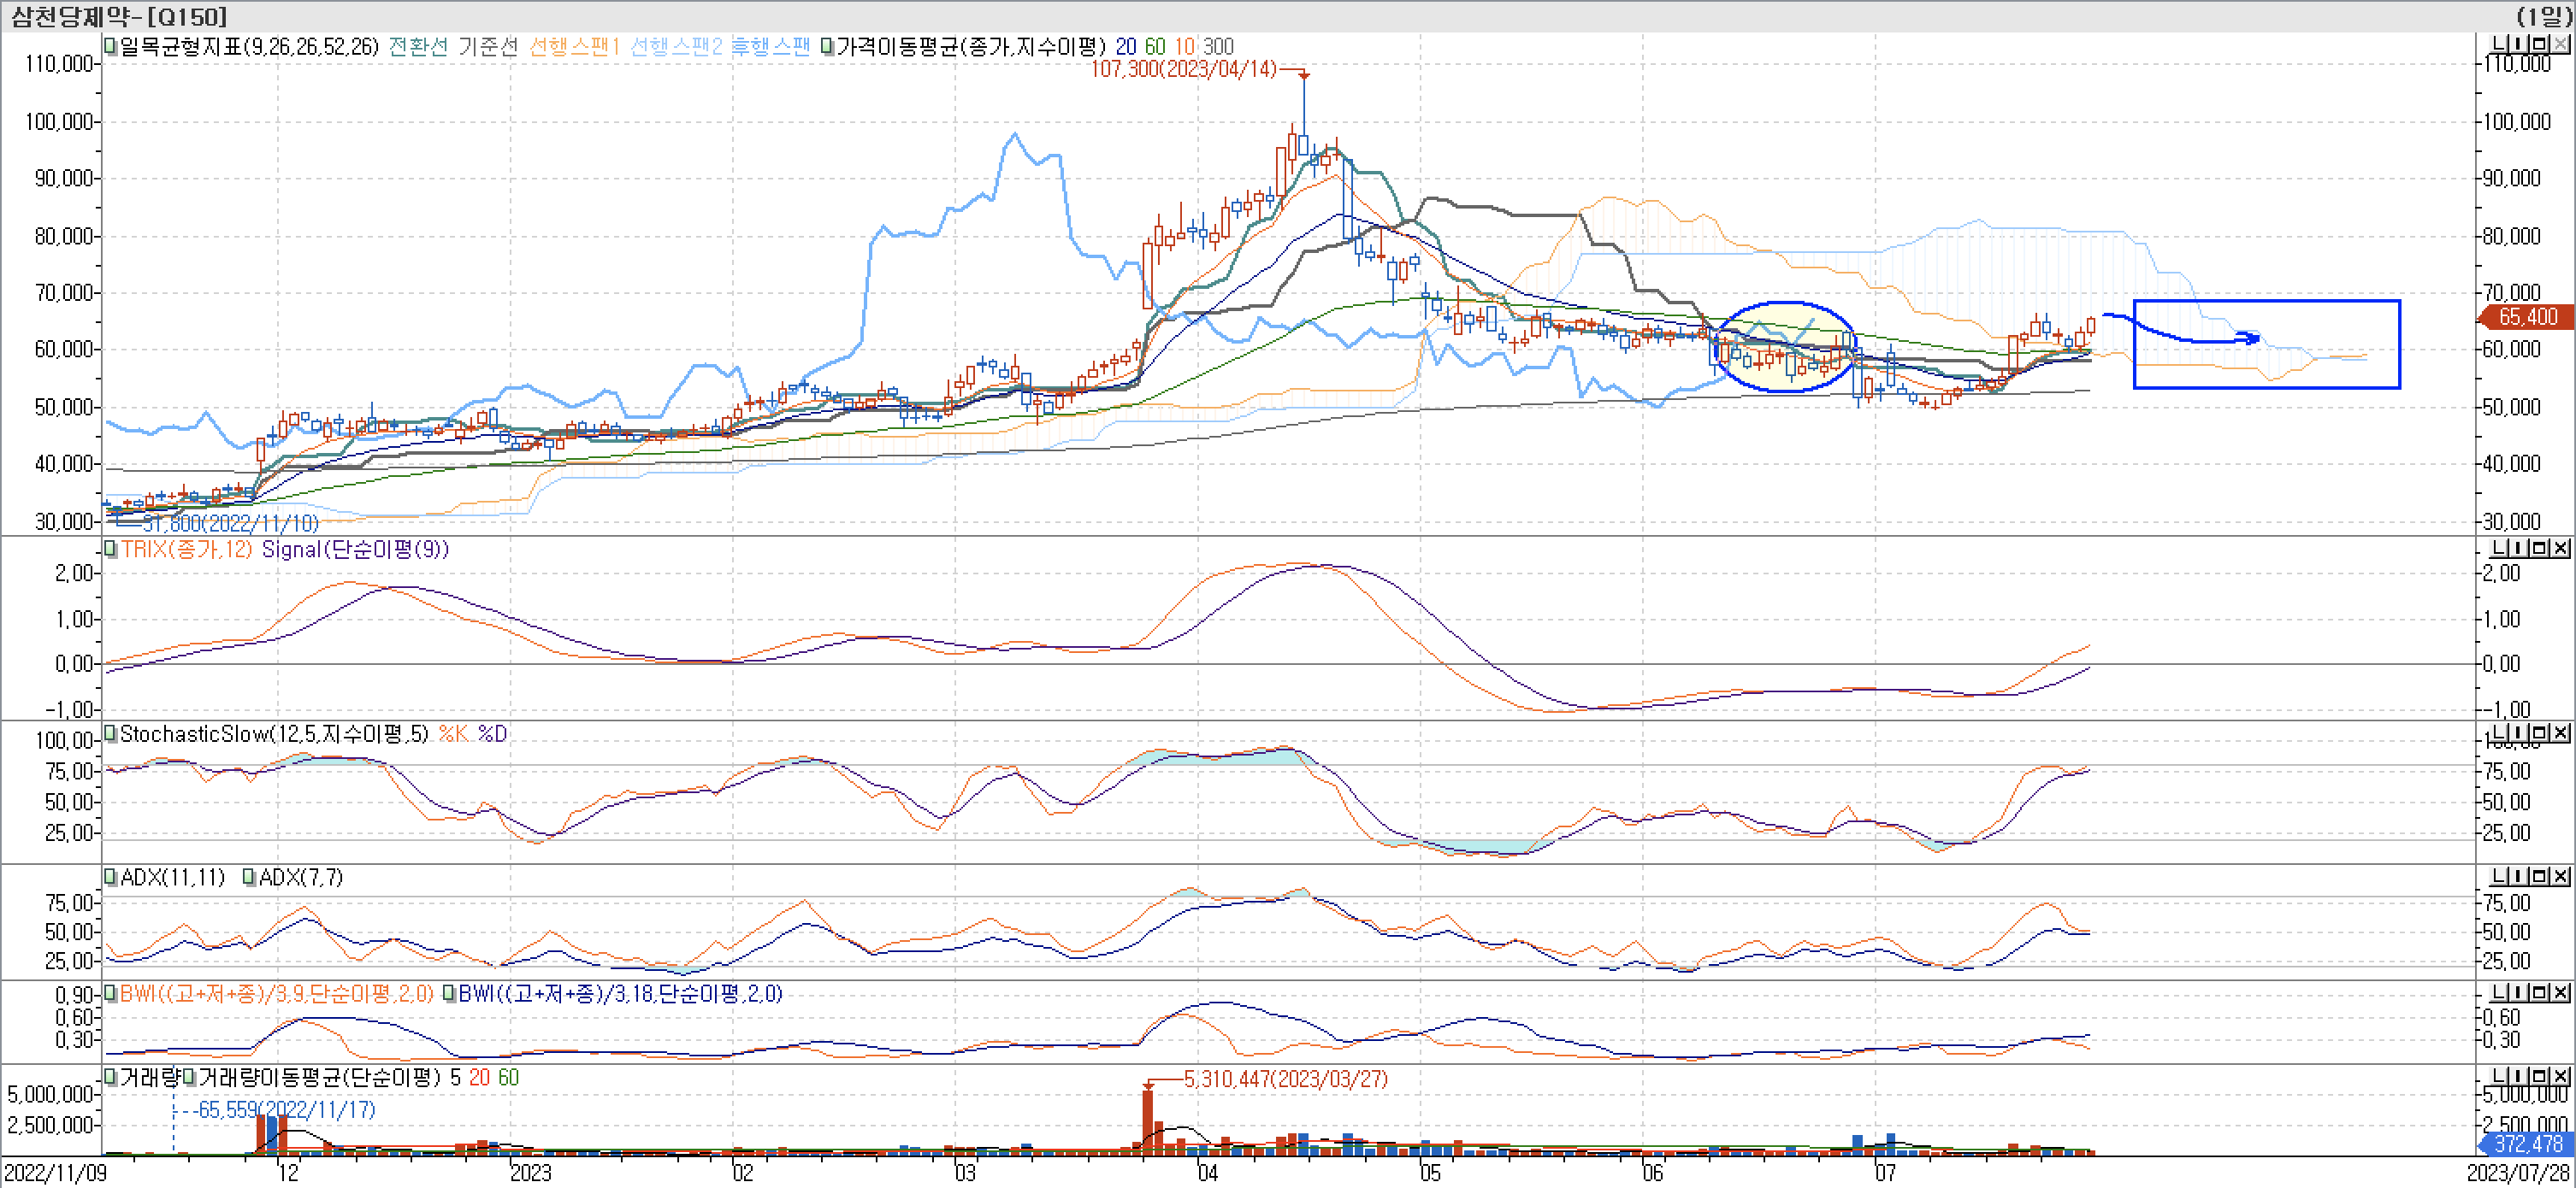Maximize the StochasticSlow indicator panel

click(x=2540, y=733)
